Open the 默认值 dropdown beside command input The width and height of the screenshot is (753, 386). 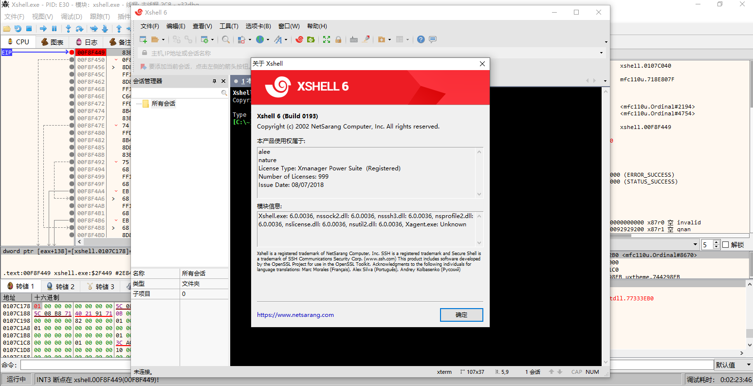pos(732,365)
